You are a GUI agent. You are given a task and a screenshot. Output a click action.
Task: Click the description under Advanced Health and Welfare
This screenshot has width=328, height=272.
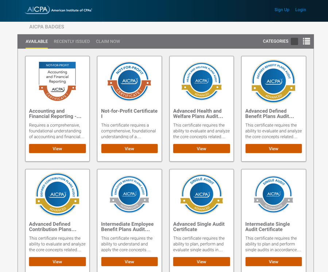202,131
